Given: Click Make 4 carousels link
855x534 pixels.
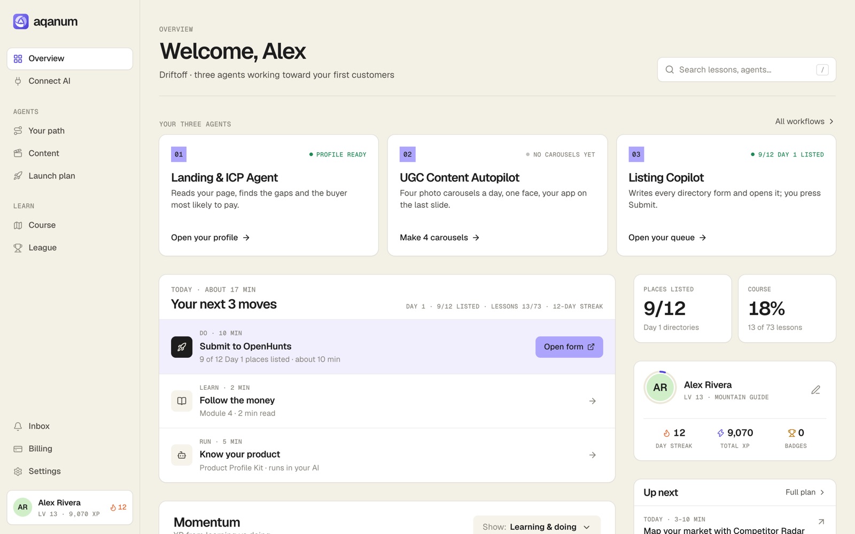Looking at the screenshot, I should [439, 238].
